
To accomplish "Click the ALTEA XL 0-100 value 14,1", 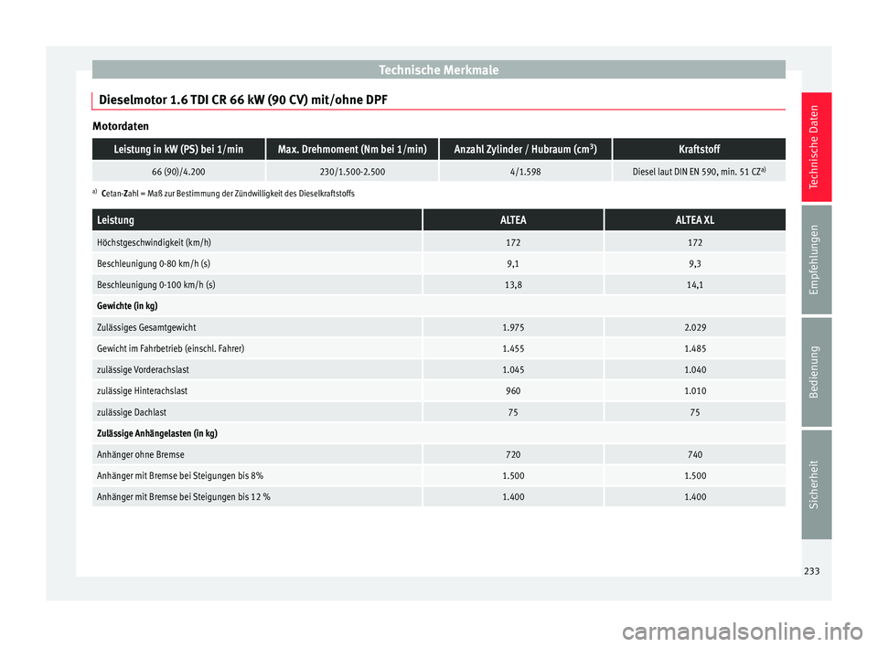I will pos(695,285).
